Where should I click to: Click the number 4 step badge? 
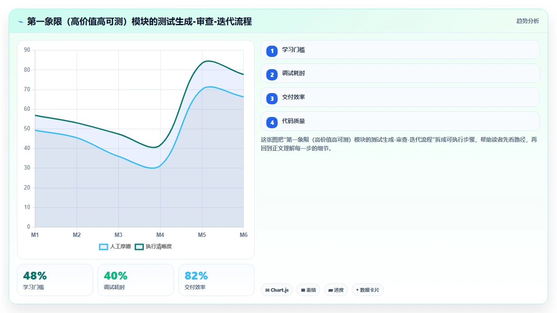(272, 123)
